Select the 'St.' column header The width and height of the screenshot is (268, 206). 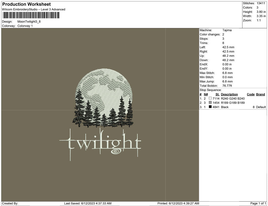coord(217,94)
